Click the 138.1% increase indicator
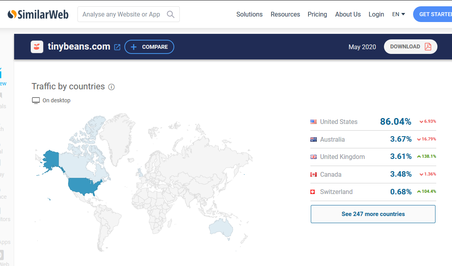 pyautogui.click(x=427, y=156)
